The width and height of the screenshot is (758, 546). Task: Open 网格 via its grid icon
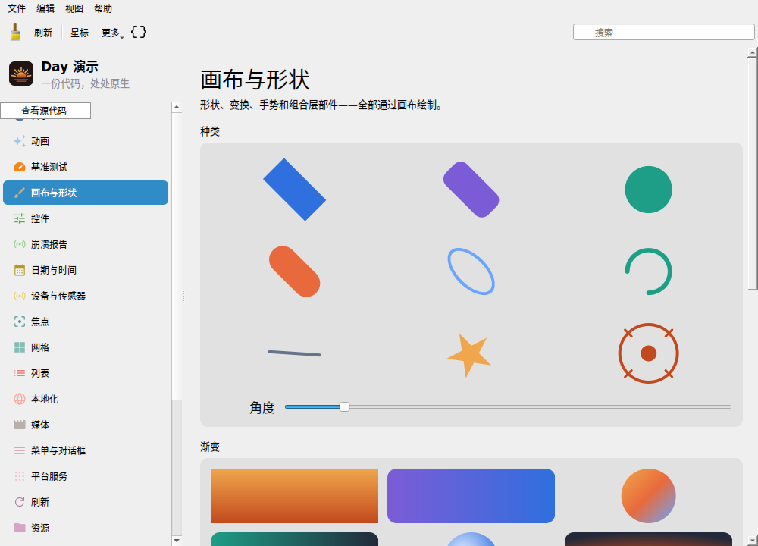tap(20, 347)
